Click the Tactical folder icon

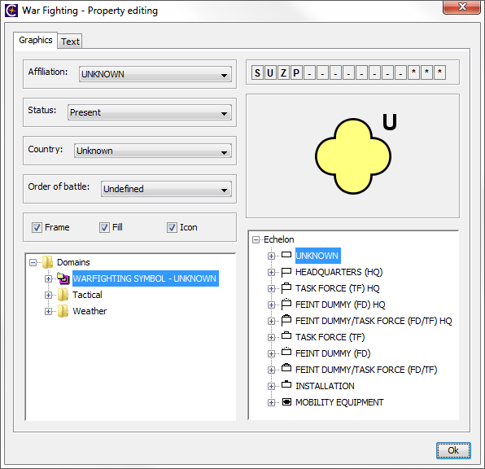[63, 295]
